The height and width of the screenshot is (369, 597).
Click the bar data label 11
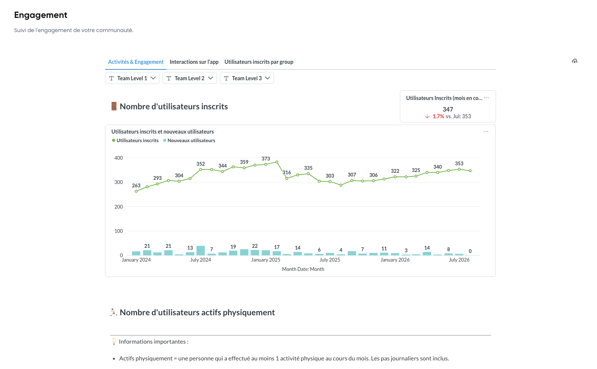point(384,248)
